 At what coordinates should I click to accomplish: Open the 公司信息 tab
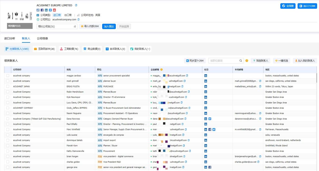click(42, 39)
